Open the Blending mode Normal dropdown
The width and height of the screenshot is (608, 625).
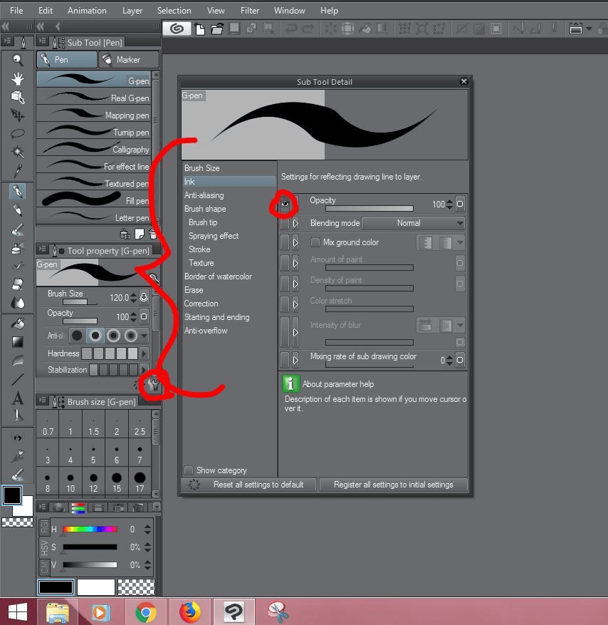(x=414, y=223)
